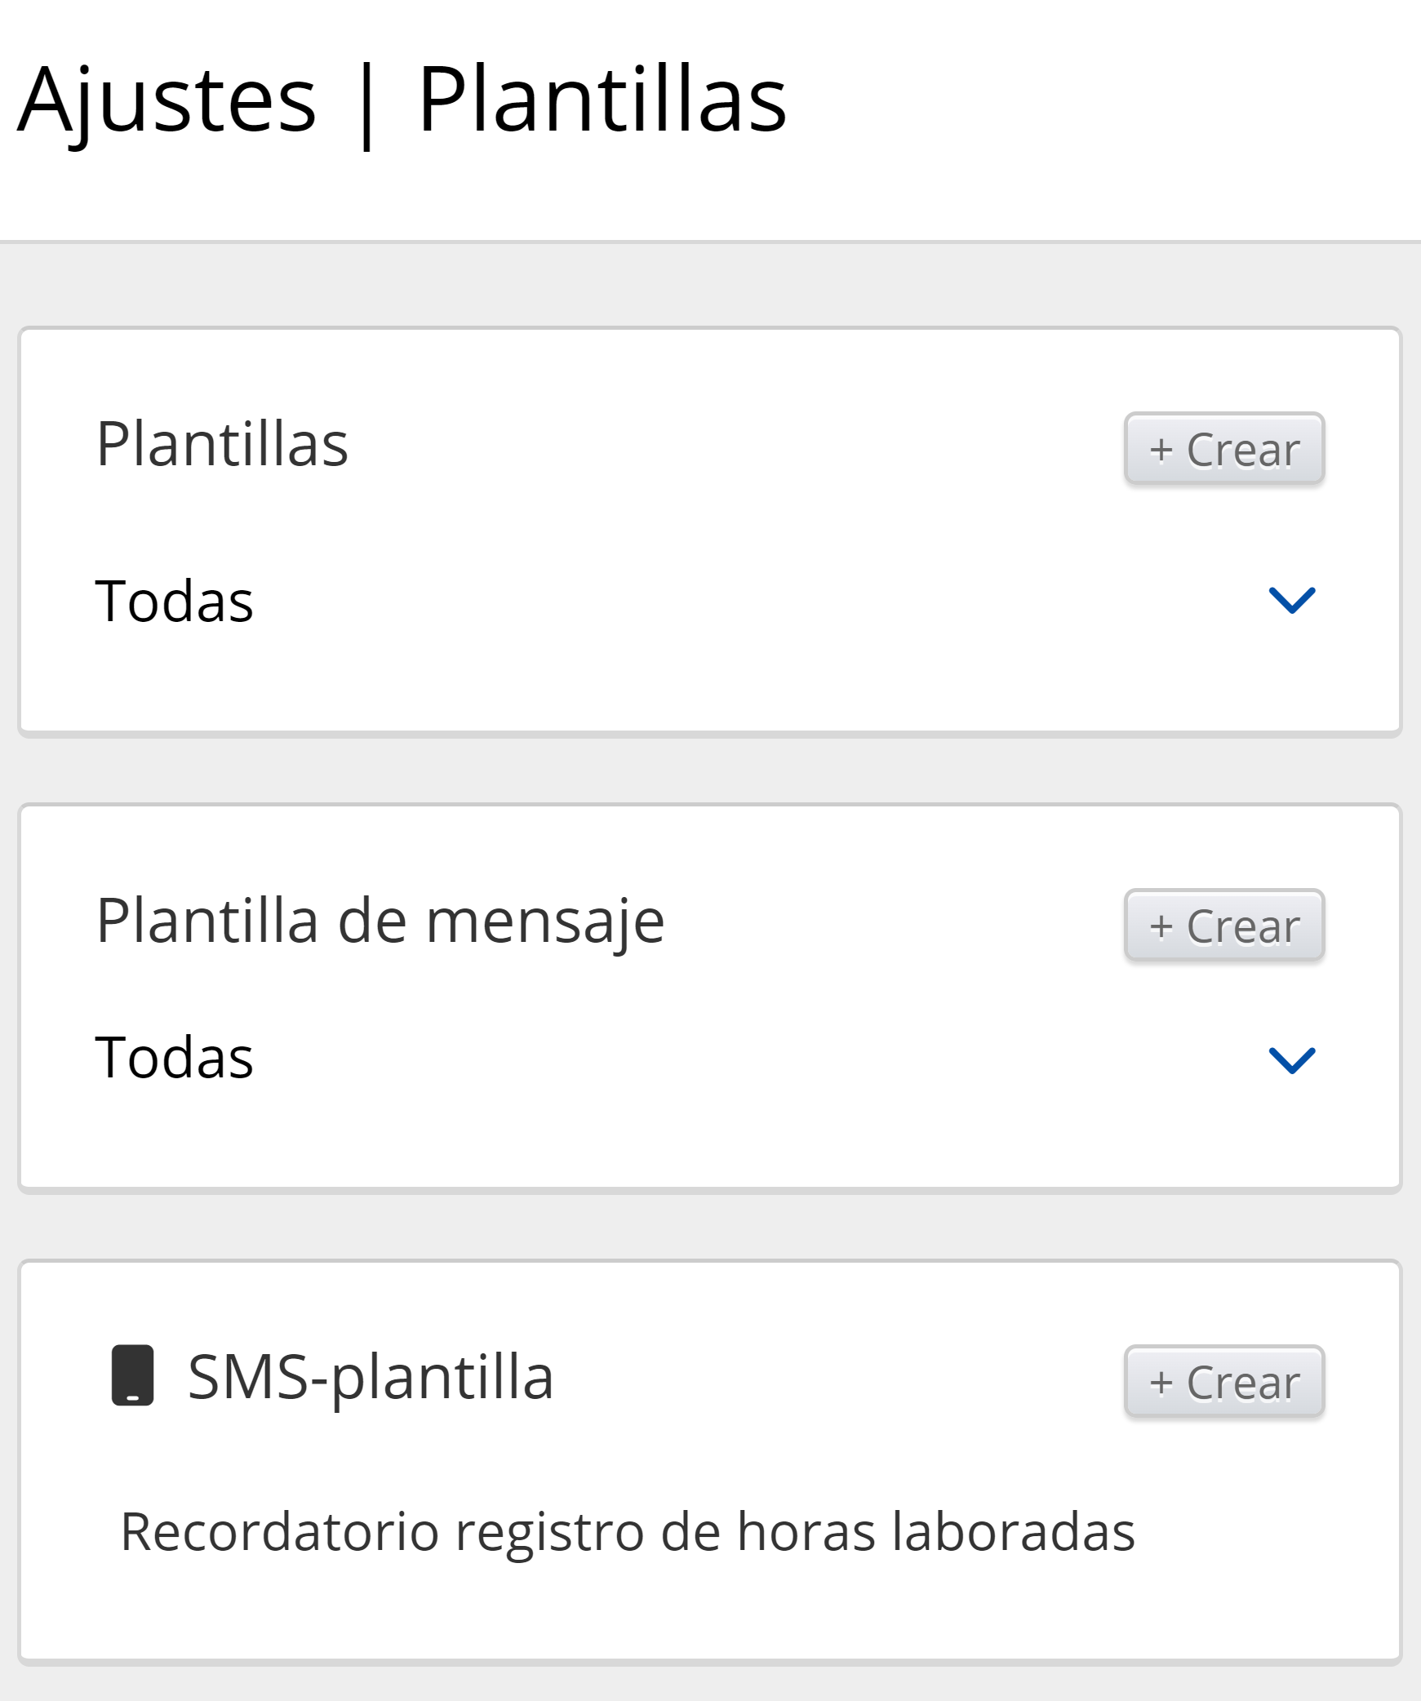Click the words horas laboradas in the SMS template

(x=935, y=1531)
